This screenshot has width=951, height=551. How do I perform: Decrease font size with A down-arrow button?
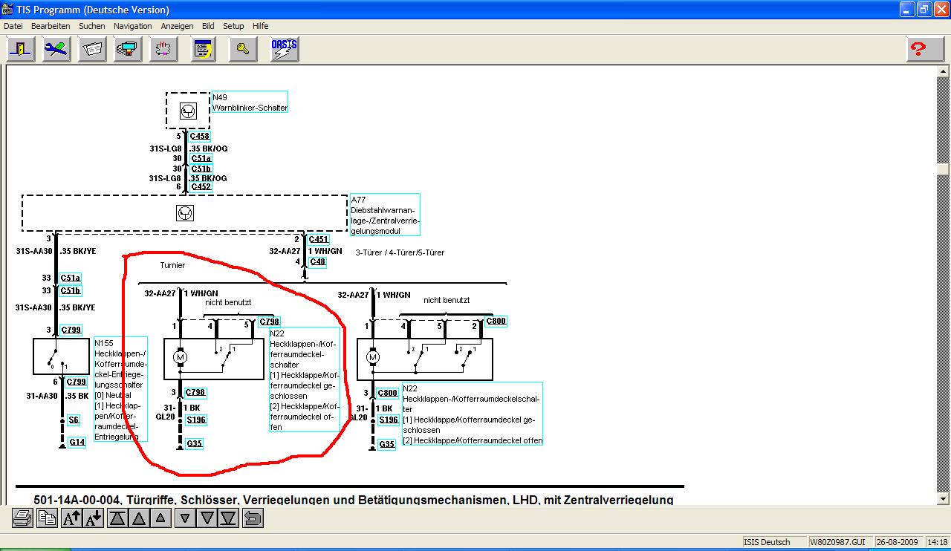point(94,518)
